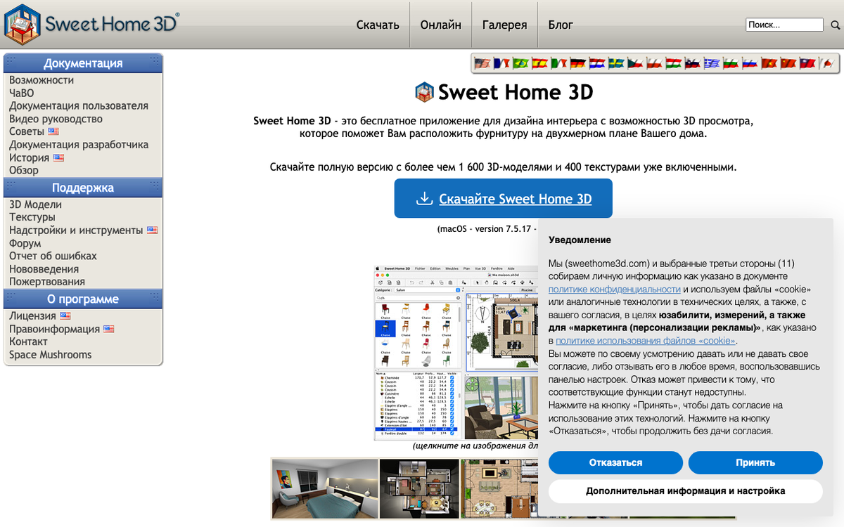Viewport: 844px width, 527px height.
Task: Click the download arrow icon on the blue button
Action: [424, 199]
